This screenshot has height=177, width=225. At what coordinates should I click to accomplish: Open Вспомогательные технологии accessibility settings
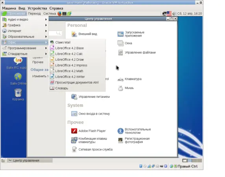[134, 131]
